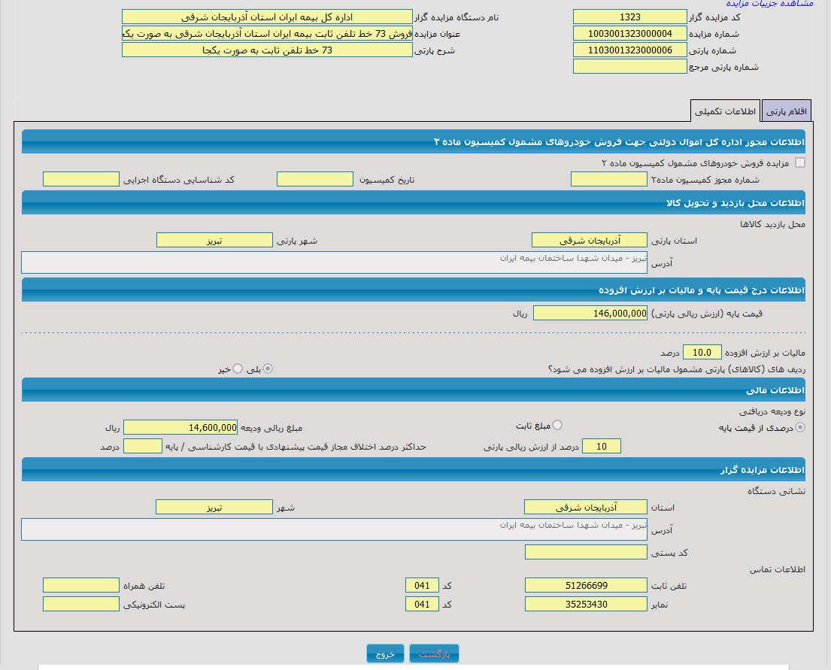Click the تاریخ کمیسیون date field
This screenshot has height=670, width=831.
pos(314,179)
